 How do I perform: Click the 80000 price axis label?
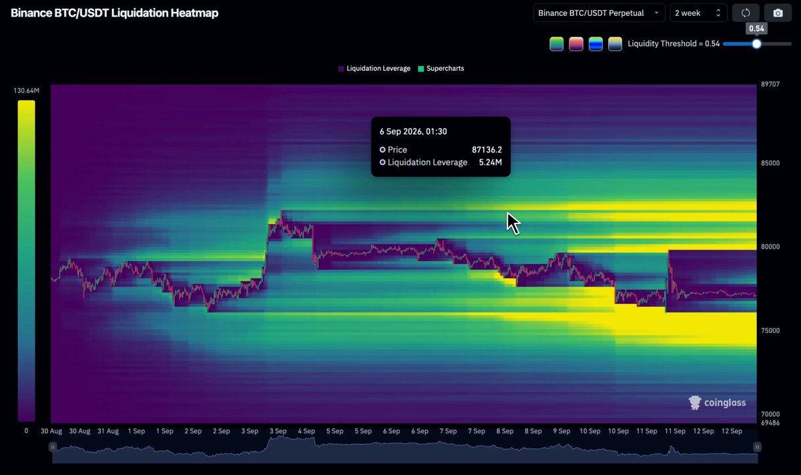(x=770, y=247)
